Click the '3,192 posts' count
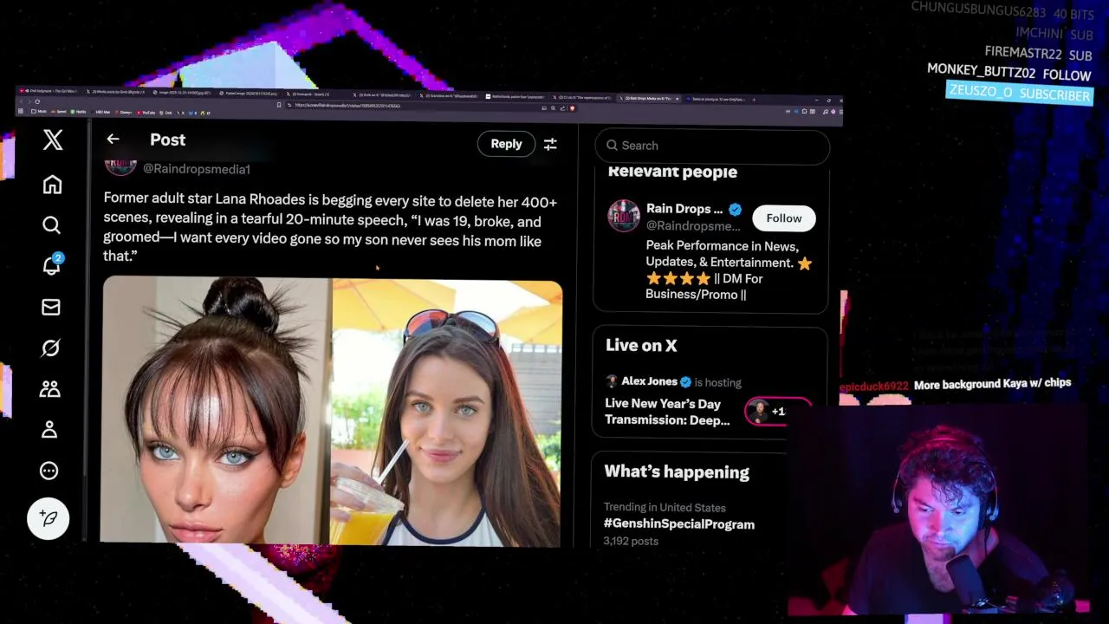This screenshot has height=624, width=1109. 631,541
